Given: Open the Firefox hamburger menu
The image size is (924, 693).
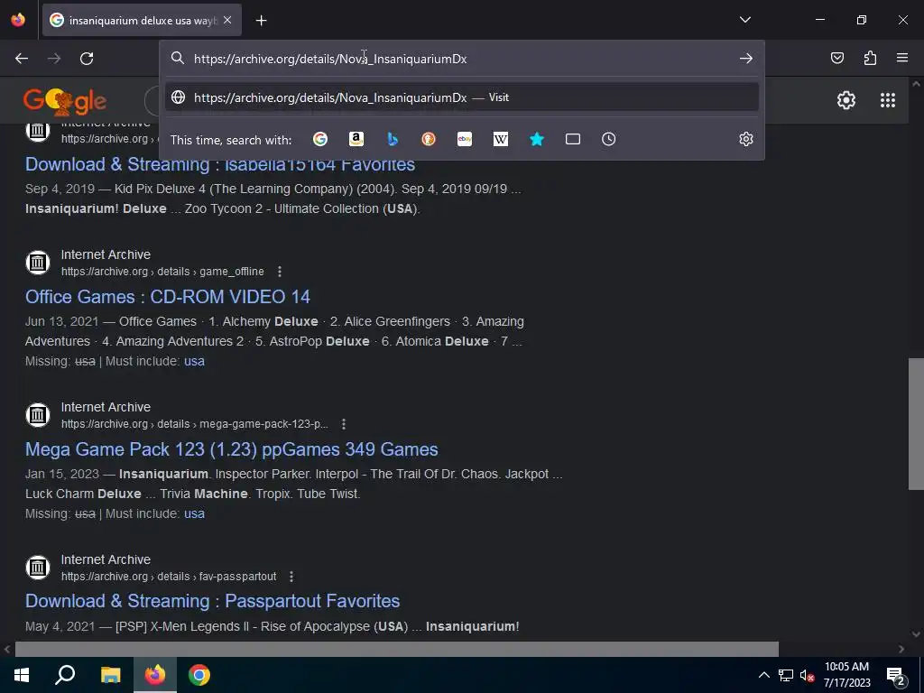Looking at the screenshot, I should pyautogui.click(x=902, y=58).
